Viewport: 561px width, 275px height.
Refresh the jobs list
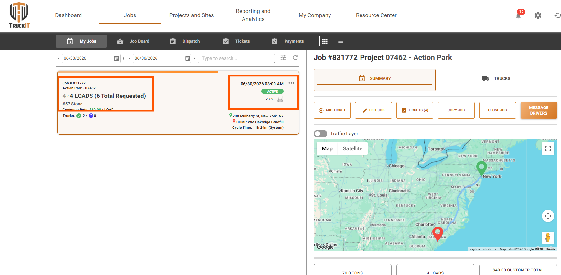click(x=295, y=58)
